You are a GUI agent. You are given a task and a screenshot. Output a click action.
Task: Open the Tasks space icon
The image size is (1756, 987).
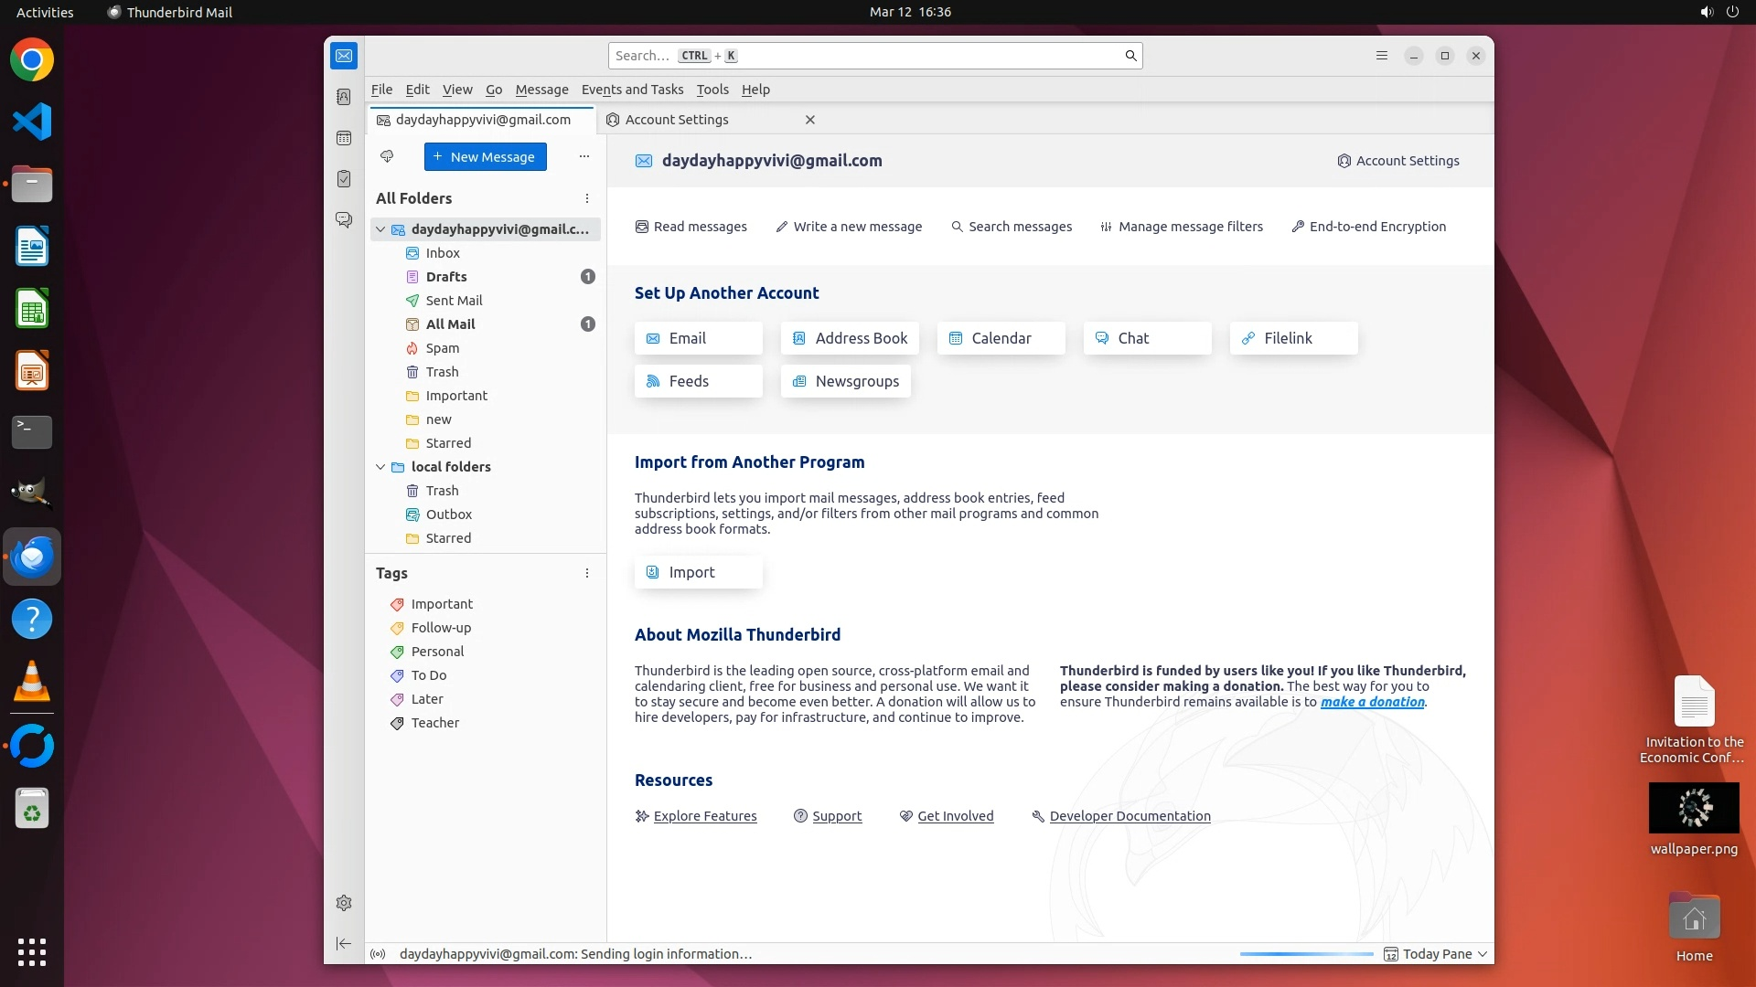[344, 179]
